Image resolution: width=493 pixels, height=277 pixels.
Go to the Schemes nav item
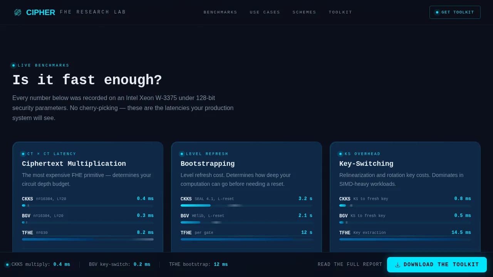tap(304, 12)
